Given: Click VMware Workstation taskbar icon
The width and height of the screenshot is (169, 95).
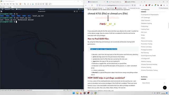Looking at the screenshot, I should (x=96, y=93).
